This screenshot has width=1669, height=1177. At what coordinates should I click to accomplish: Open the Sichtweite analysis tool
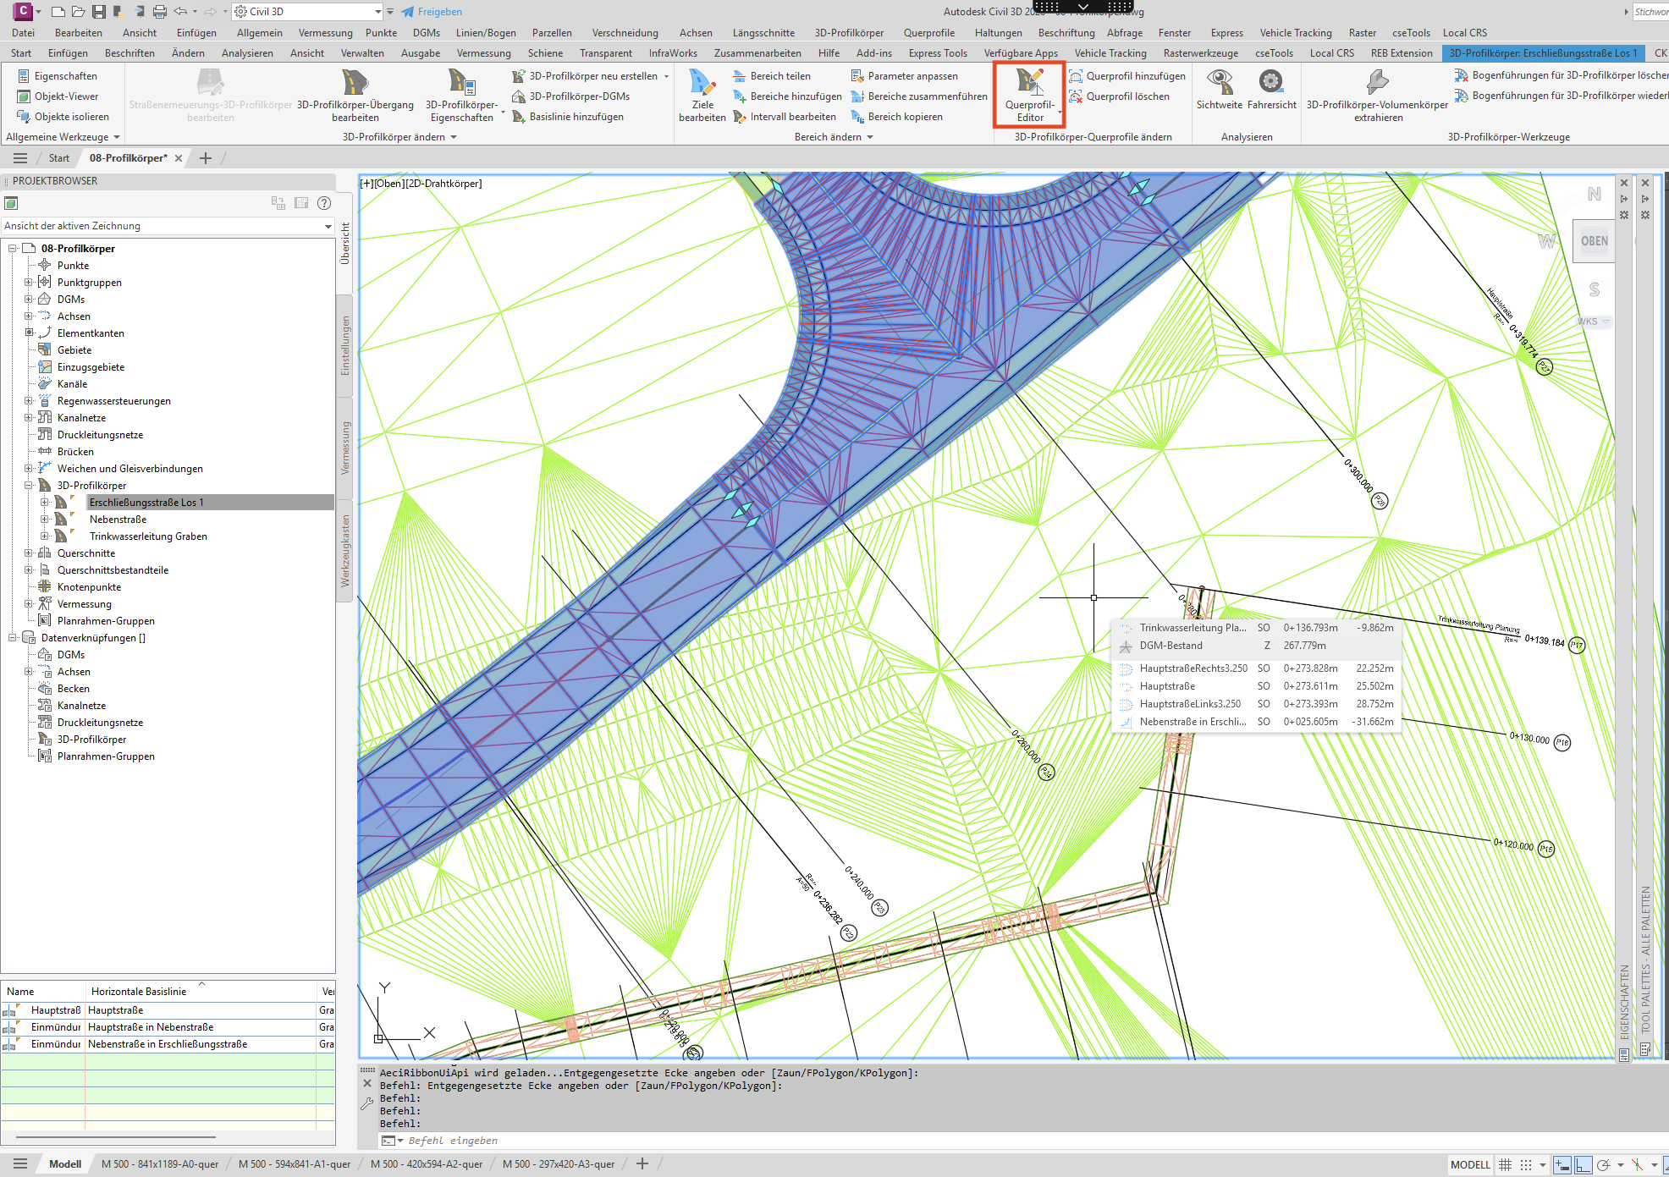click(x=1219, y=90)
